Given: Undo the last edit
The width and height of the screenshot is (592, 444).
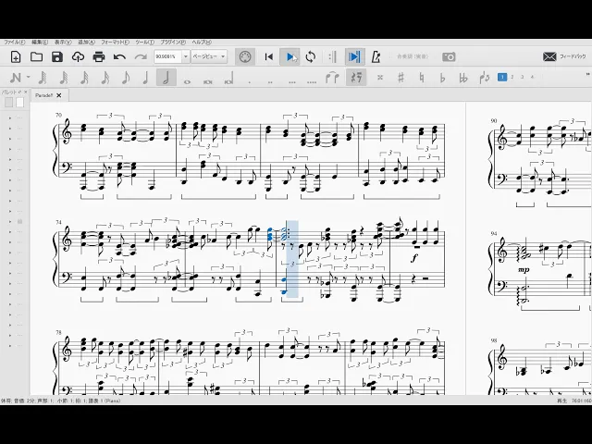Looking at the screenshot, I should coord(119,57).
